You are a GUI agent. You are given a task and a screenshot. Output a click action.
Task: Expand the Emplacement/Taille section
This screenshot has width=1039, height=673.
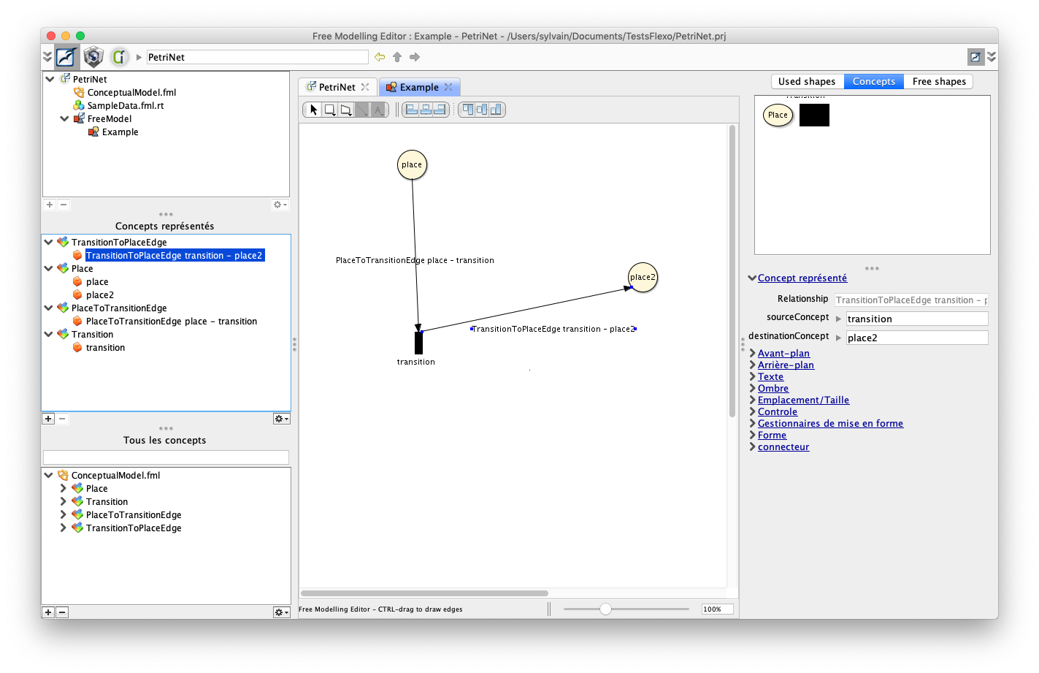coord(752,400)
